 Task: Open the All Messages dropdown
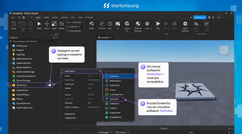(105, 132)
